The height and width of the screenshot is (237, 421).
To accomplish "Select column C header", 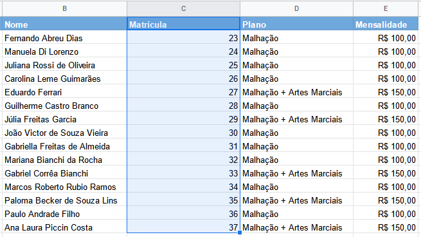I will tap(183, 8).
